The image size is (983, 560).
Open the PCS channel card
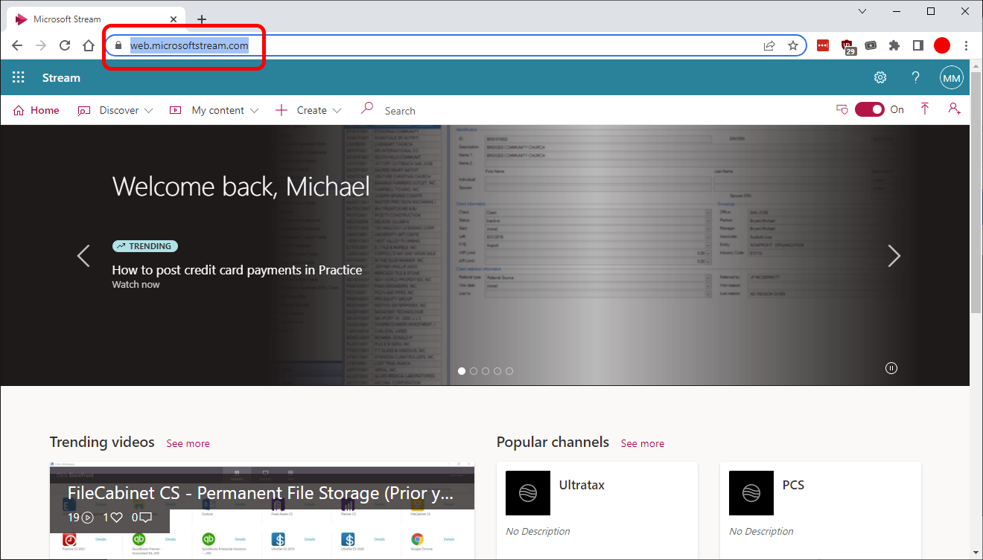(x=821, y=510)
